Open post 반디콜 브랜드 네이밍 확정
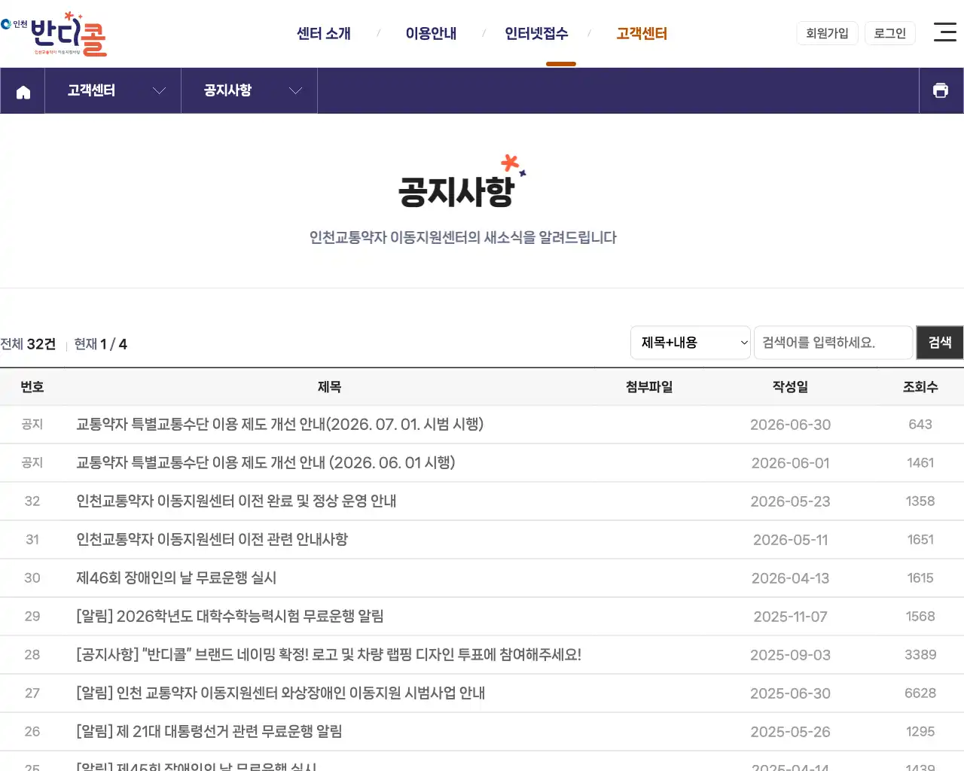The width and height of the screenshot is (964, 771). tap(328, 654)
